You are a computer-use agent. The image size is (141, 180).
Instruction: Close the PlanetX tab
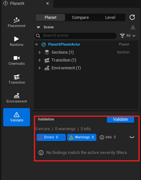pyautogui.click(x=48, y=4)
